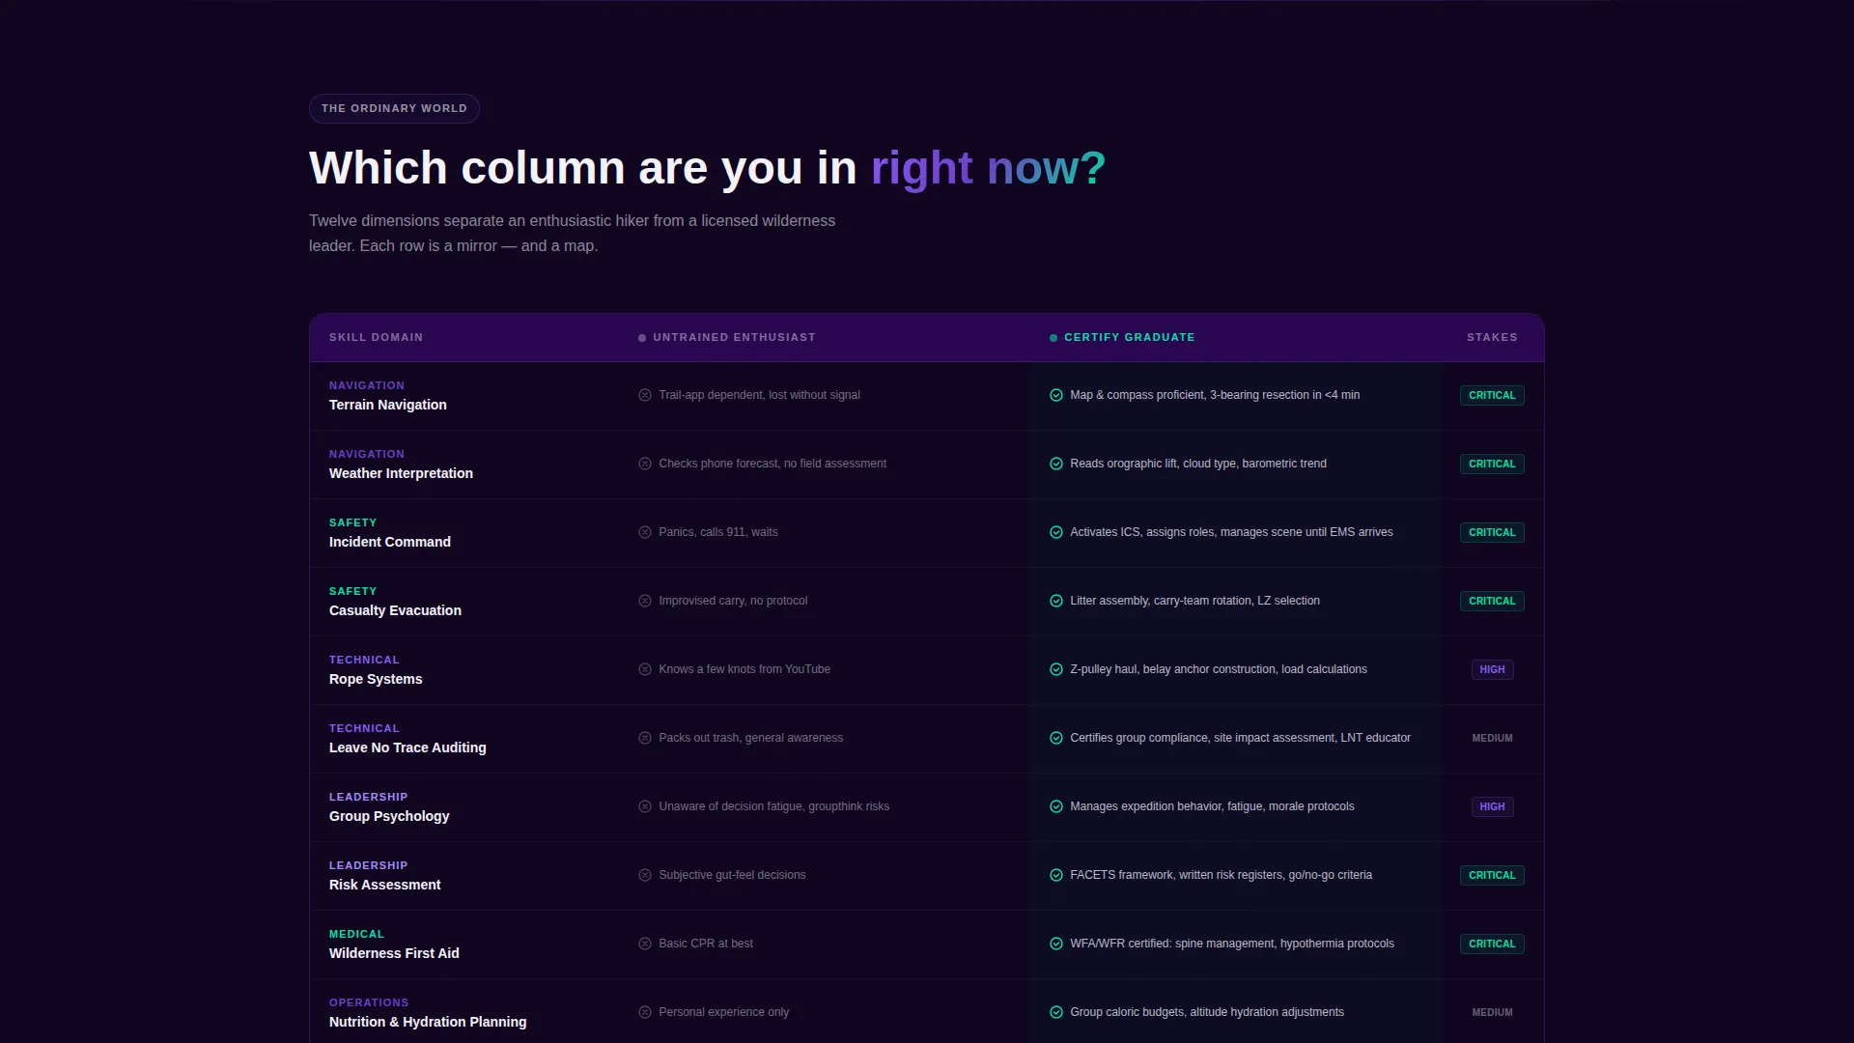Viewport: 1854px width, 1043px height.
Task: Click the check icon beside 'Z-pulley haul'
Action: [1056, 669]
